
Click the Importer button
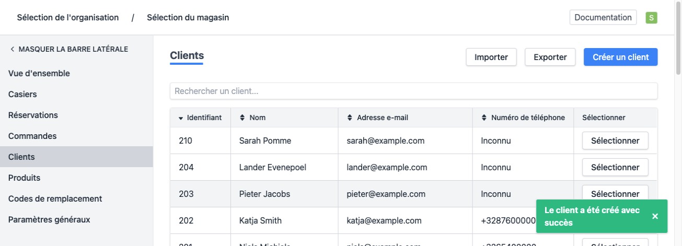pos(491,57)
